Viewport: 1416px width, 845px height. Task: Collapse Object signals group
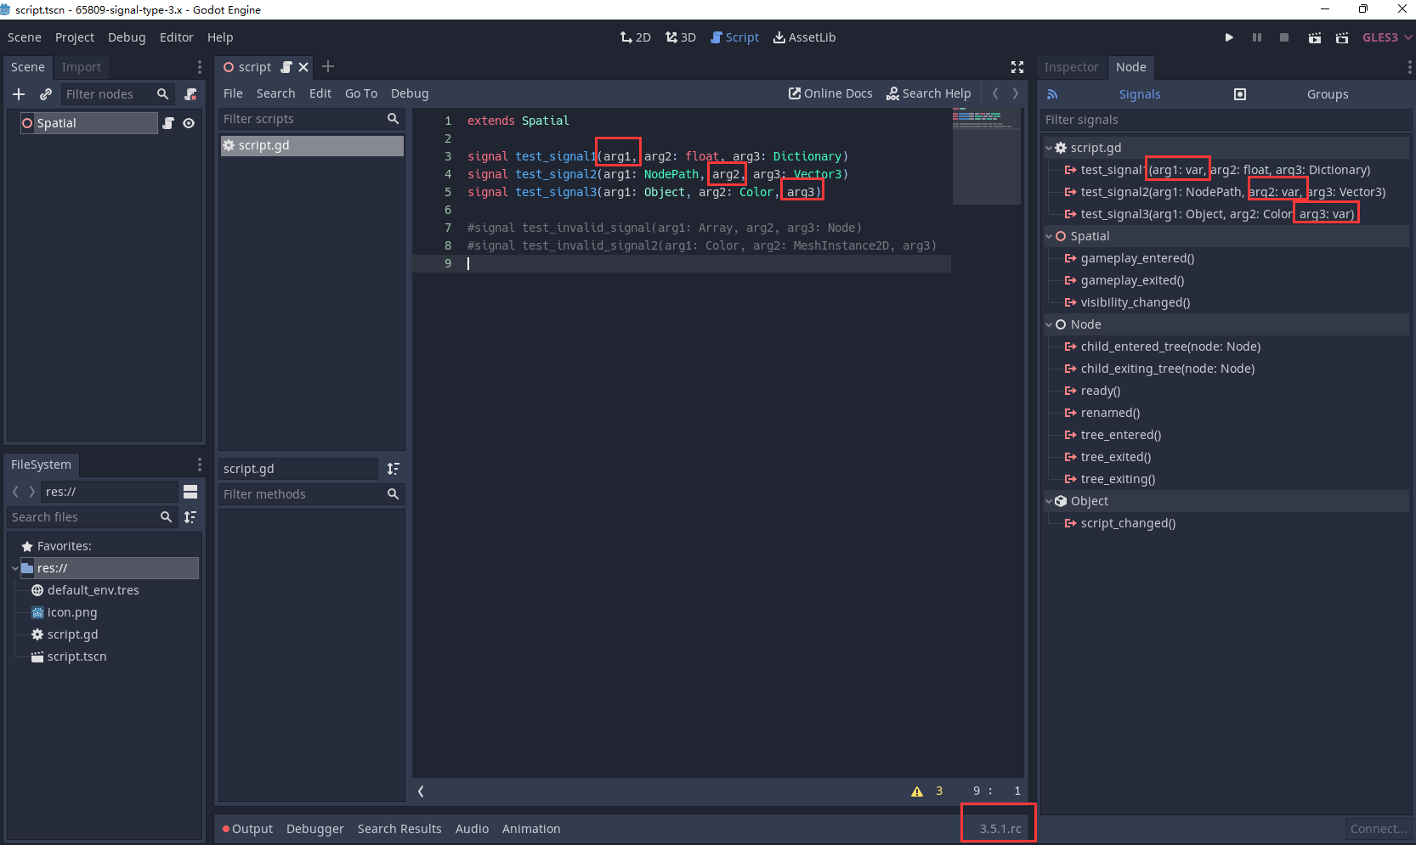point(1049,501)
